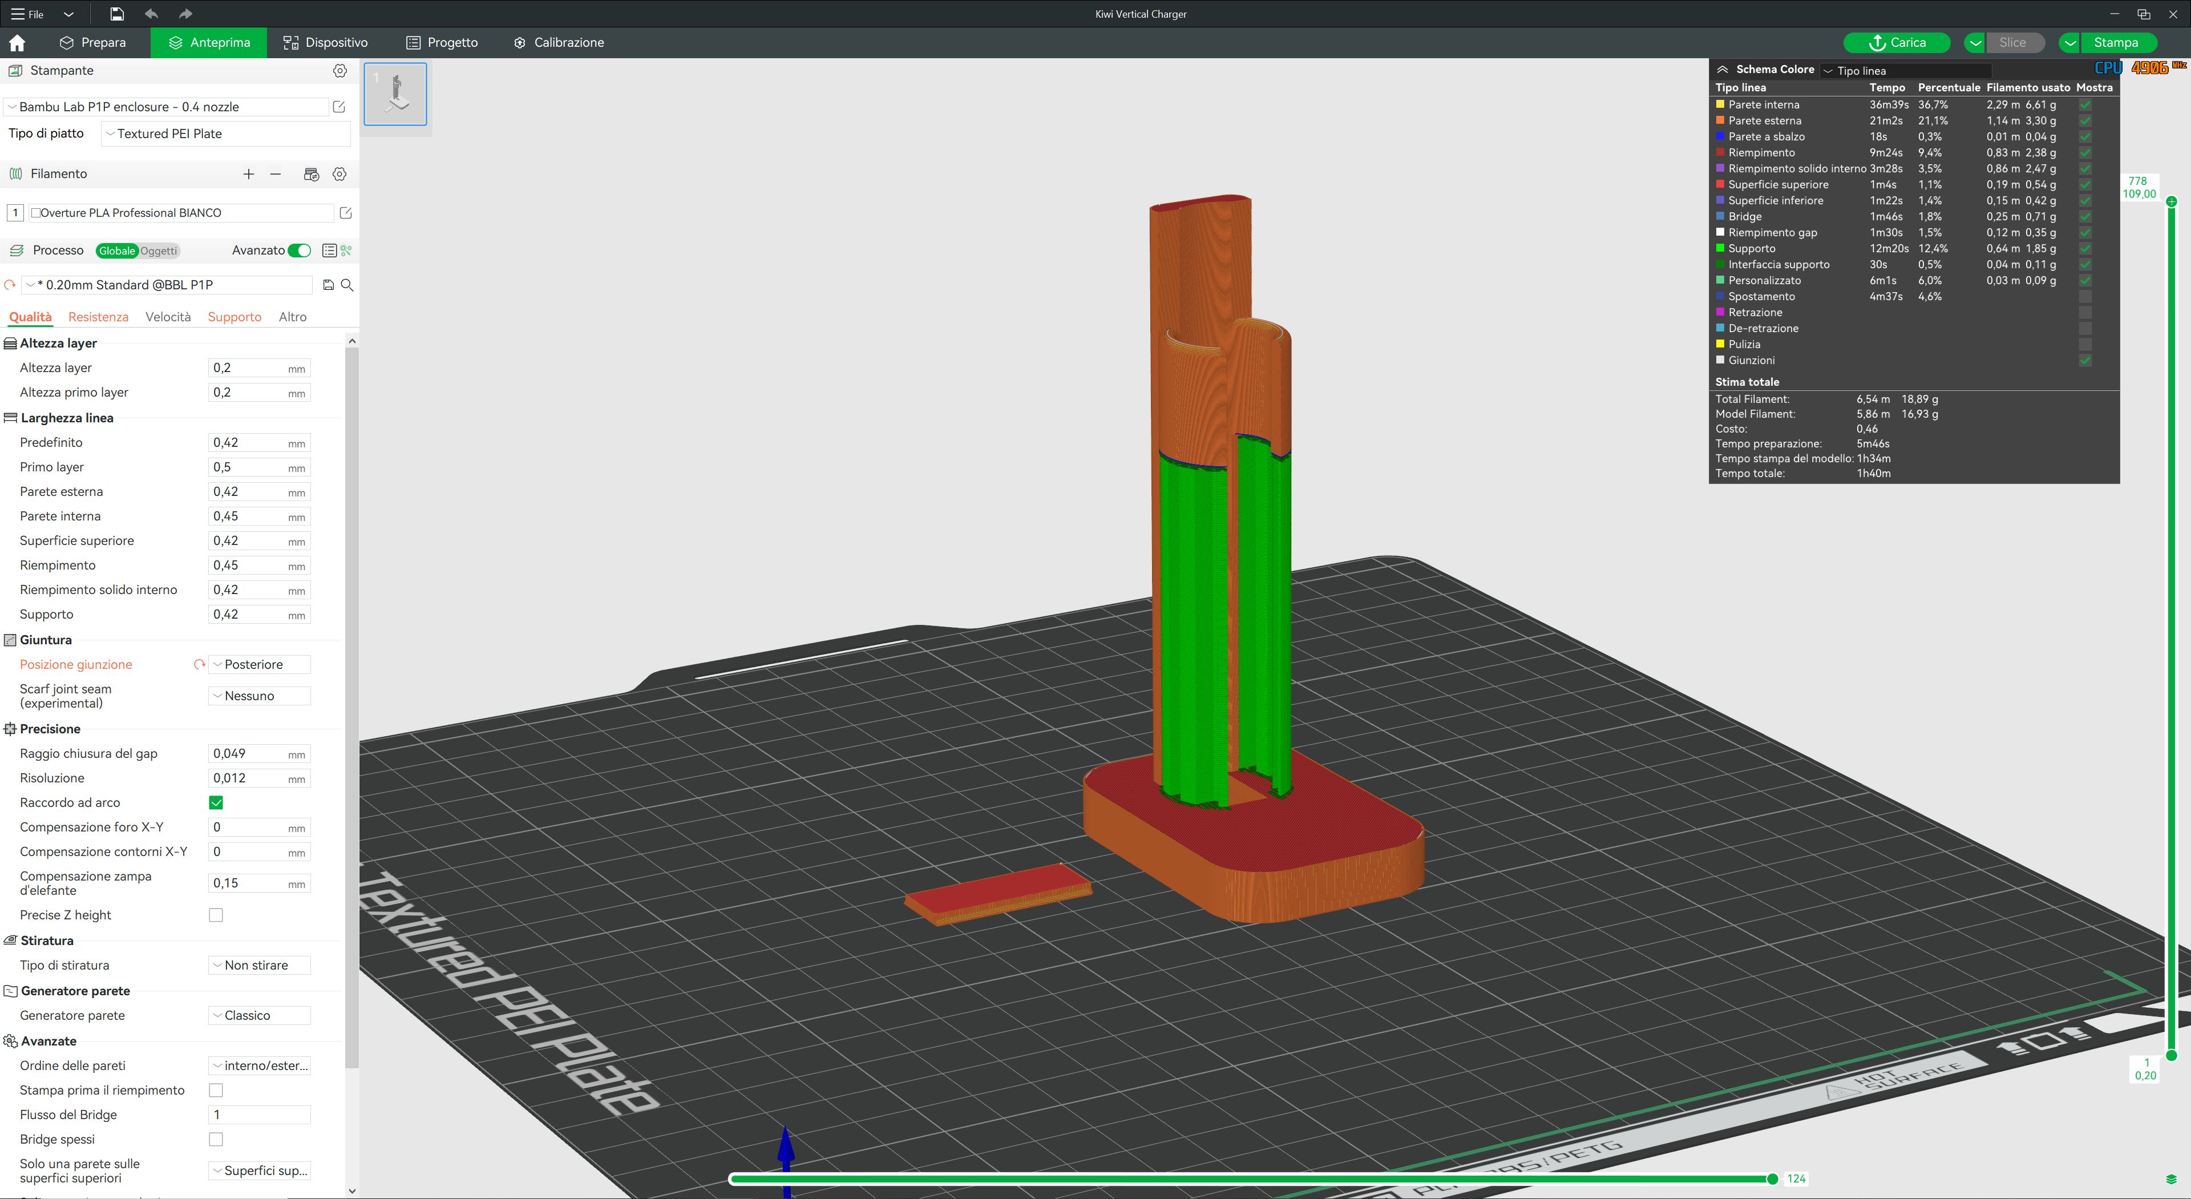Viewport: 2191px width, 1199px height.
Task: Click the undo arrow icon
Action: tap(151, 14)
